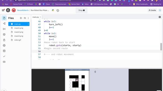Open Apps in bookmarks bar

(5, 4)
